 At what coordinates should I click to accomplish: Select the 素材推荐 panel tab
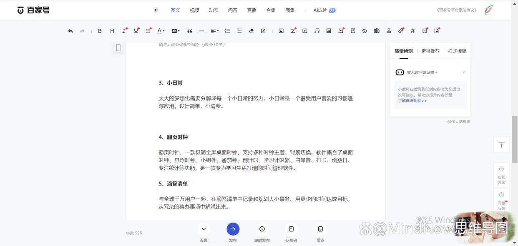tap(430, 51)
